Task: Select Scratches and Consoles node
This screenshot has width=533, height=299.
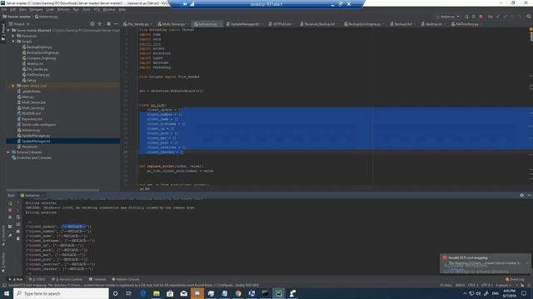Action: (x=32, y=158)
